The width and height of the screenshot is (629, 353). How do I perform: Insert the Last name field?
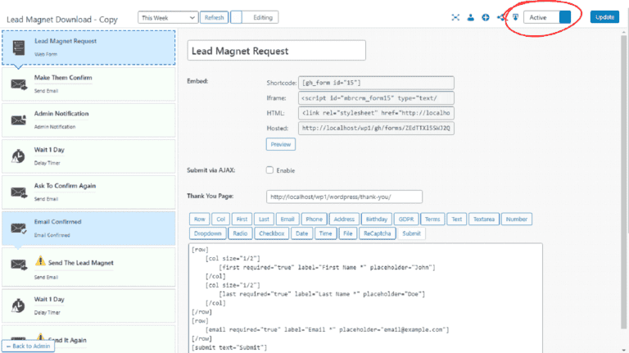click(x=264, y=219)
